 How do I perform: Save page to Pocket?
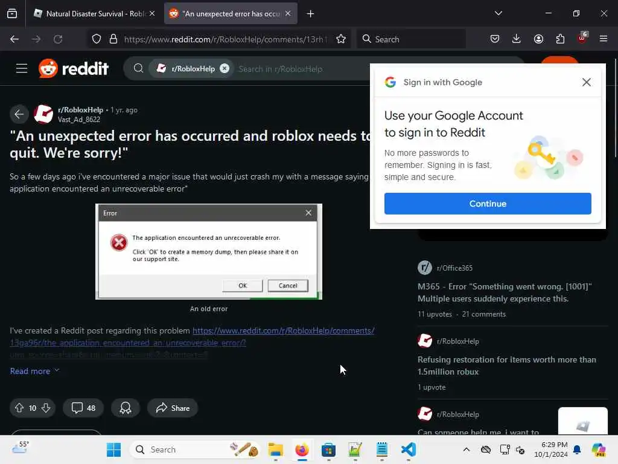(495, 39)
